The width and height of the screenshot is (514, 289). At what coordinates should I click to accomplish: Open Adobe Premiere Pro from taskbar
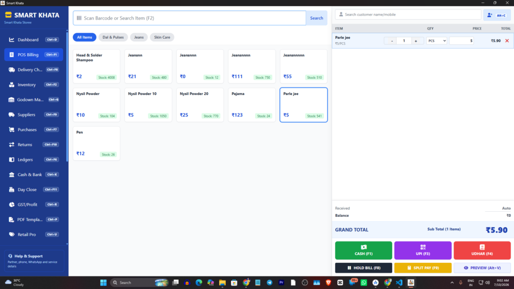pyautogui.click(x=281, y=283)
